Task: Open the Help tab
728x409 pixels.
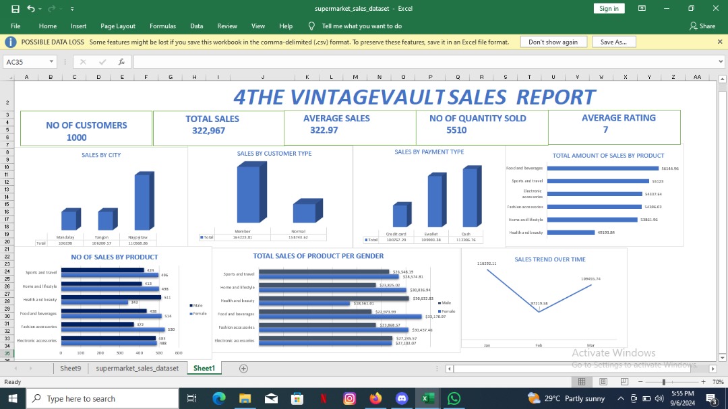Action: [x=286, y=26]
